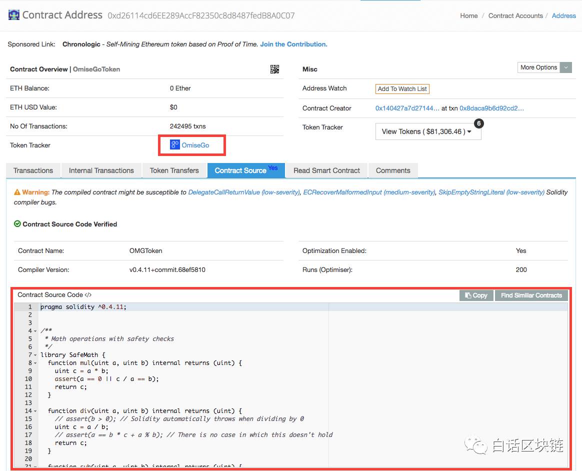
Task: Click the More Options button
Action: 538,67
